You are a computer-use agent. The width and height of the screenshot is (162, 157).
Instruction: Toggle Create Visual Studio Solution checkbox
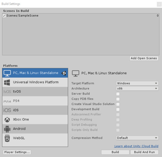coord(118,104)
